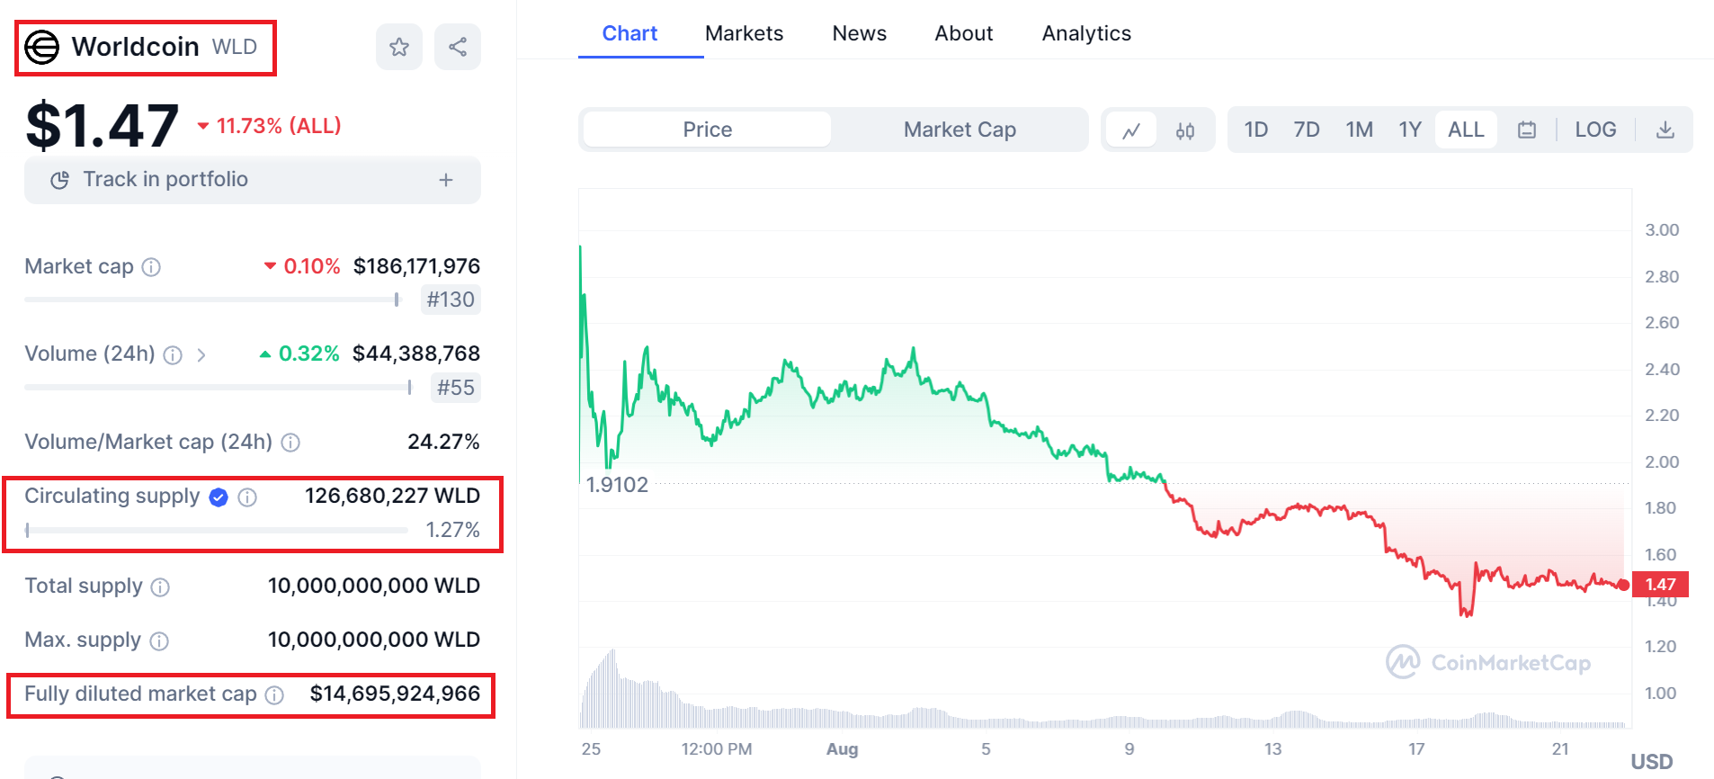Viewport: 1714px width, 779px height.
Task: Switch chart back to Price view
Action: tap(707, 129)
